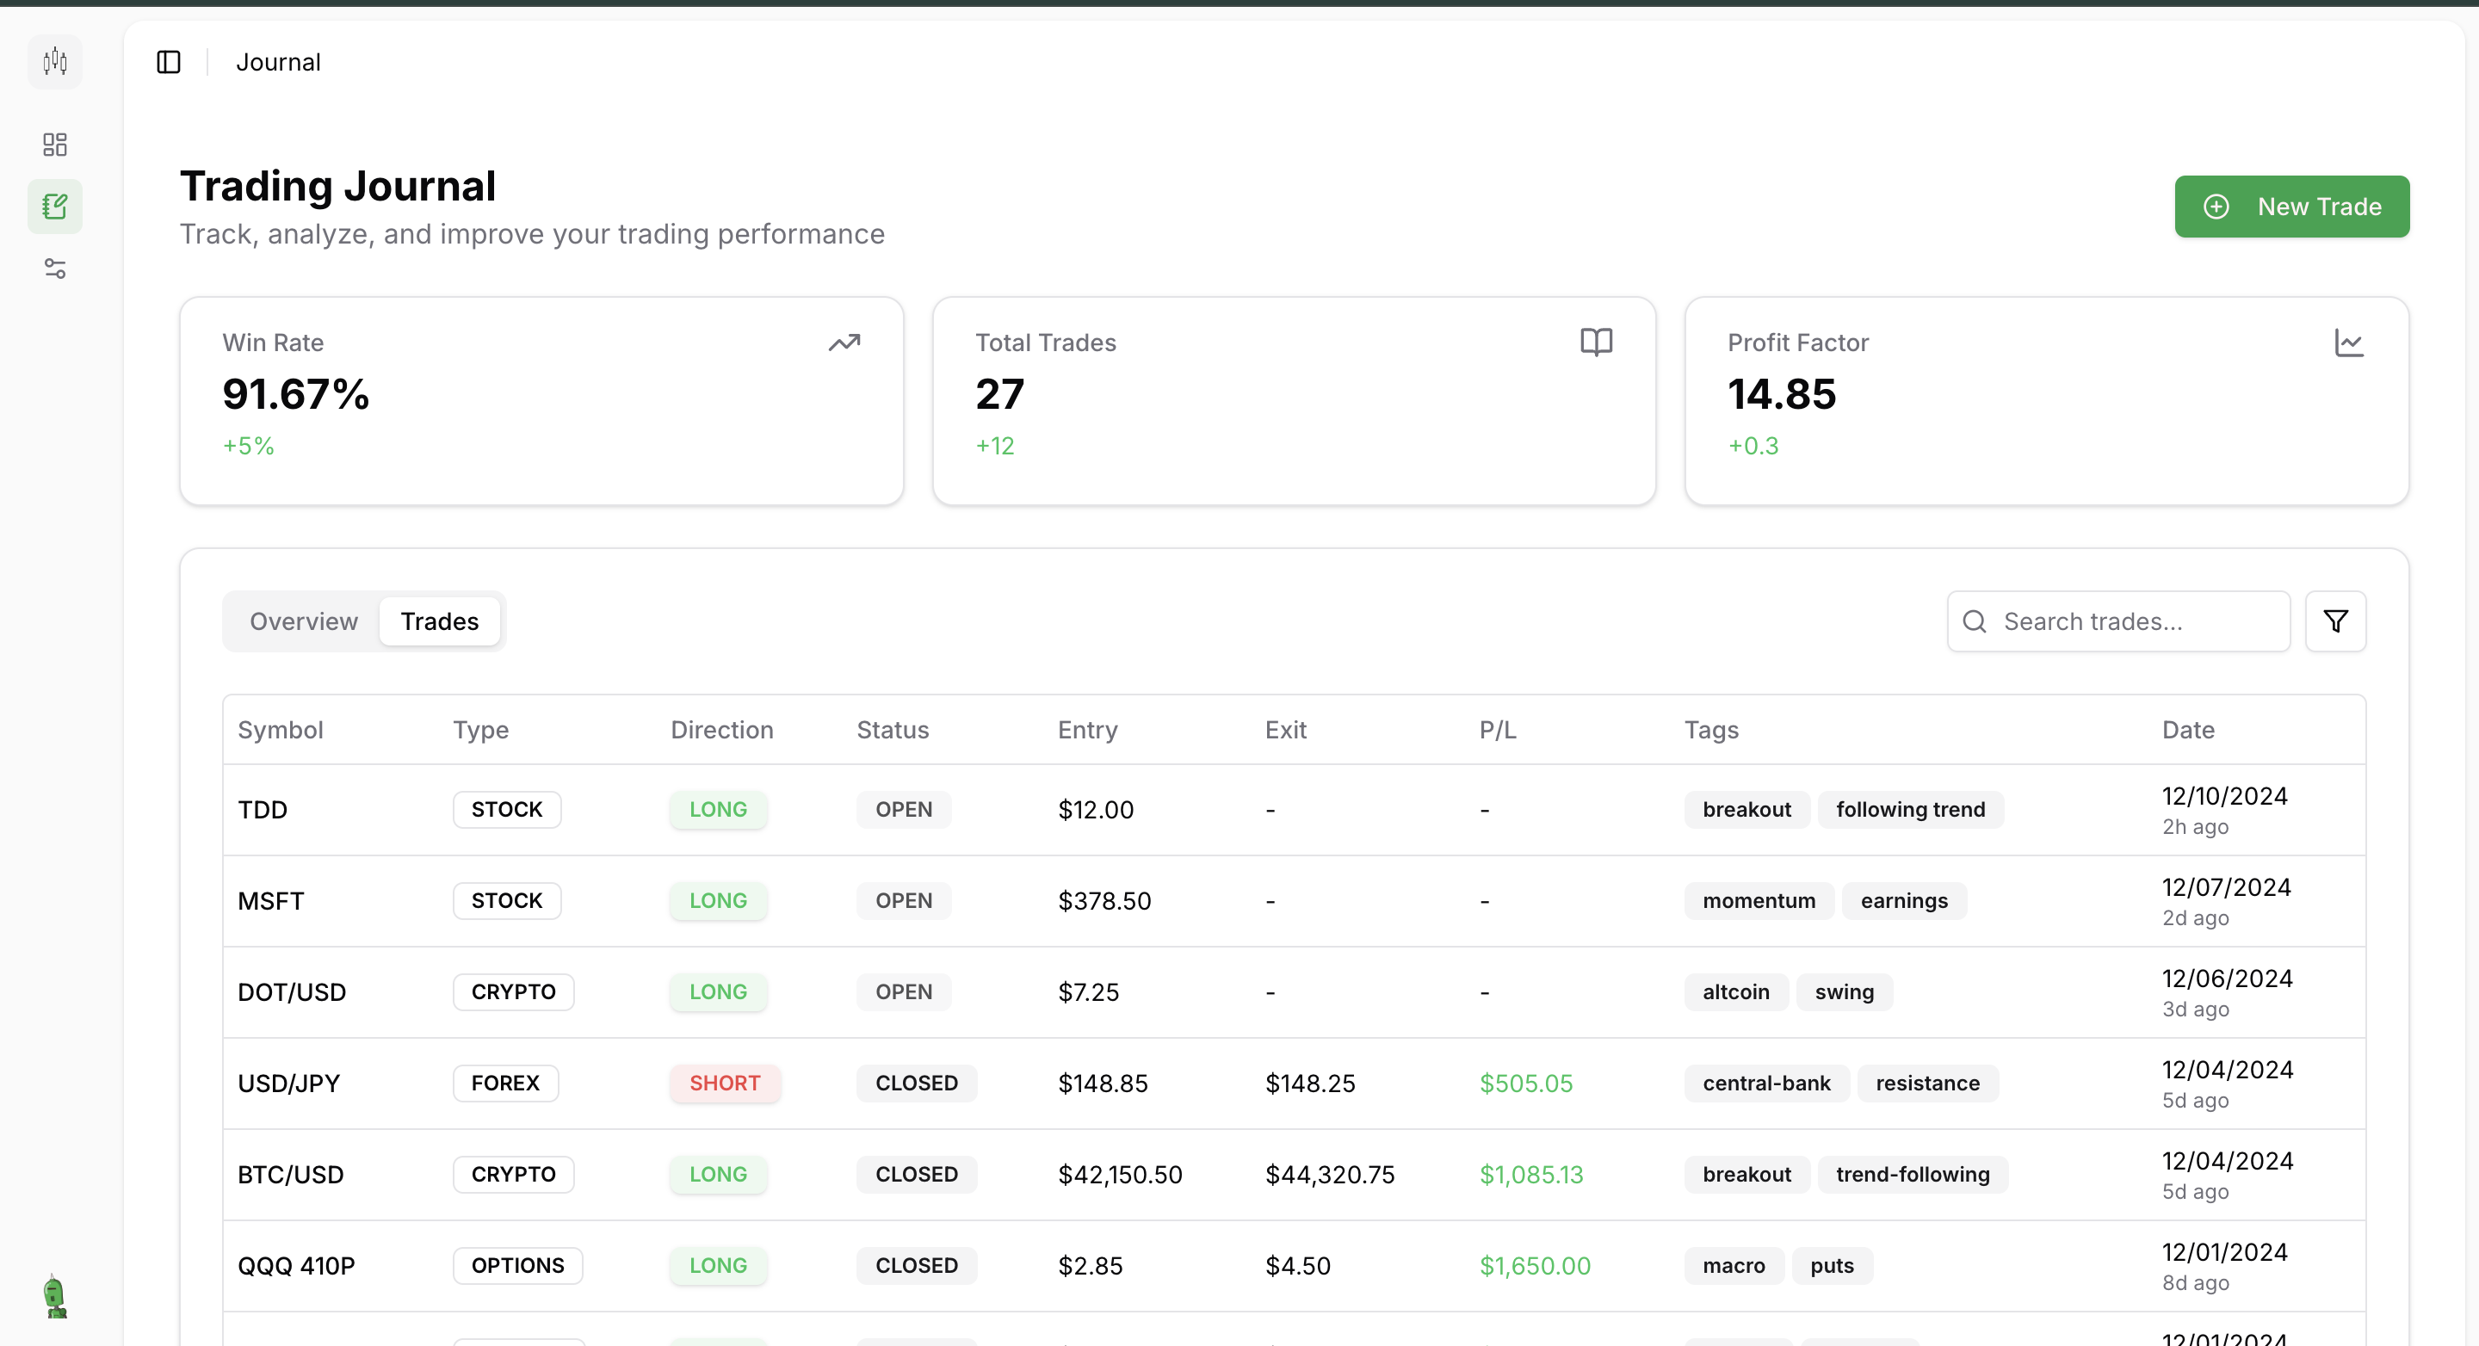Image resolution: width=2479 pixels, height=1346 pixels.
Task: Click CLOSED status in USD/JPY row
Action: click(x=916, y=1084)
